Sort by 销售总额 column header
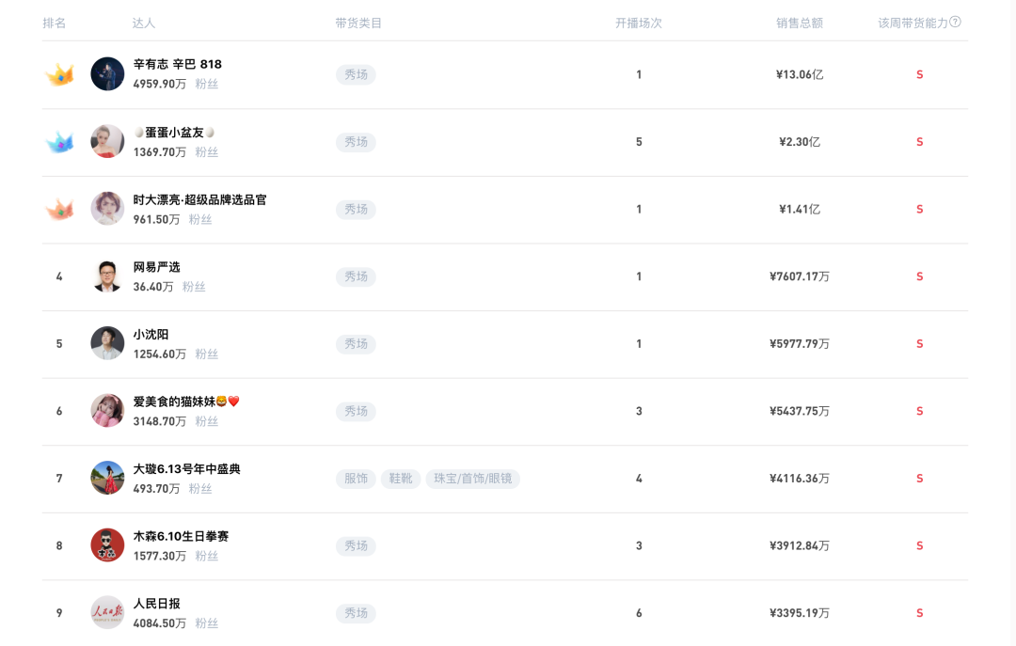The height and width of the screenshot is (646, 1016). coord(800,23)
